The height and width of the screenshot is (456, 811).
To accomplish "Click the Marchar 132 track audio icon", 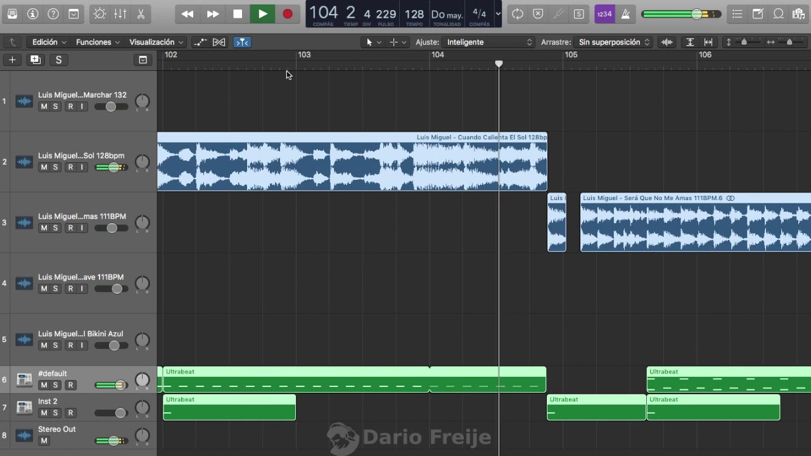I will click(x=24, y=101).
